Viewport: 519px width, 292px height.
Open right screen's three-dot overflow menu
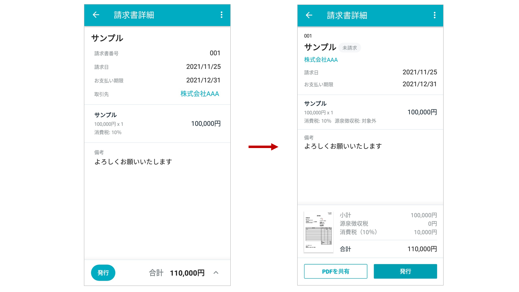click(435, 15)
